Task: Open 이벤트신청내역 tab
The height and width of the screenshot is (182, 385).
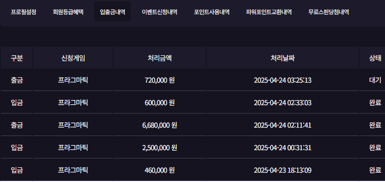Action: coord(160,12)
